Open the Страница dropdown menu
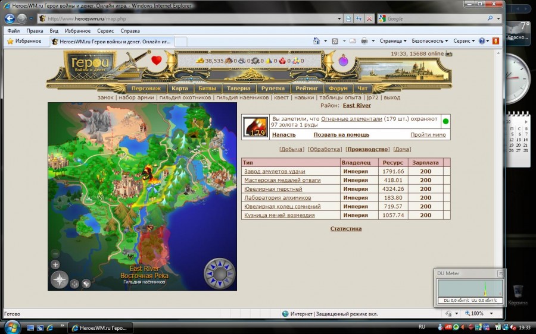536x334 pixels. (393, 41)
